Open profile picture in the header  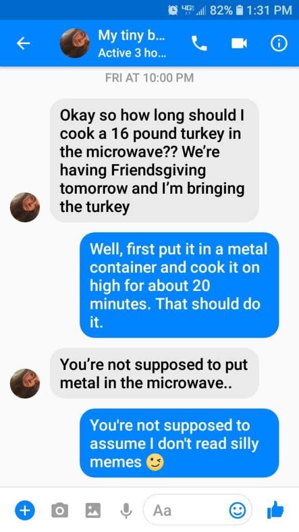tap(75, 43)
